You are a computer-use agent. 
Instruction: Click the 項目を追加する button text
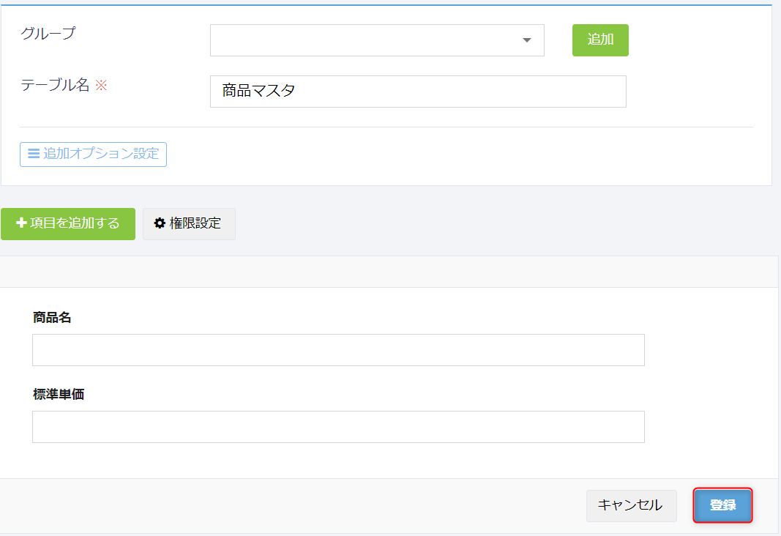(x=75, y=223)
